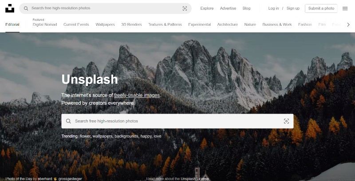Open the Blog link
Viewport: 355px width, 181px height.
tap(246, 8)
